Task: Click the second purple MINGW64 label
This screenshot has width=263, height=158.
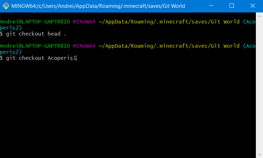Action: click(84, 46)
